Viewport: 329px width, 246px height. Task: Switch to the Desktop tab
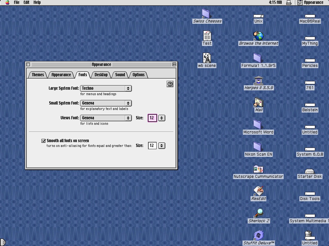click(x=101, y=75)
